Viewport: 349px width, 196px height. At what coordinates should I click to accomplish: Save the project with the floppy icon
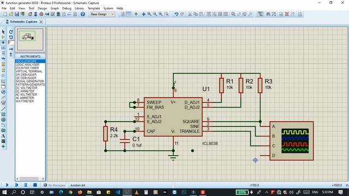[x=17, y=14]
